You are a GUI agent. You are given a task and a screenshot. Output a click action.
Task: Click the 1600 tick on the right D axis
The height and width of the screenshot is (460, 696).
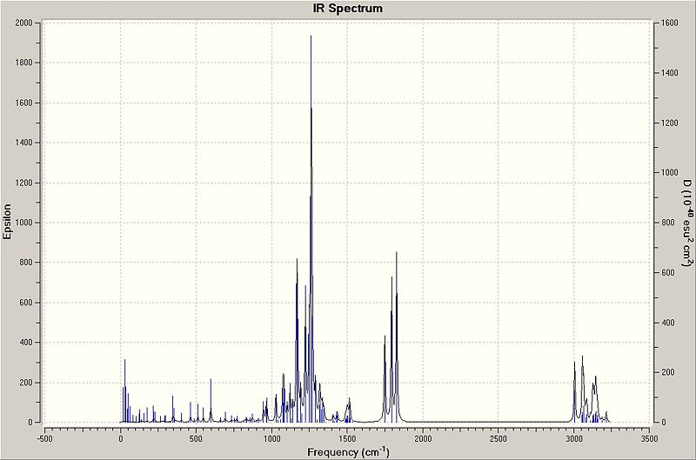(x=669, y=23)
